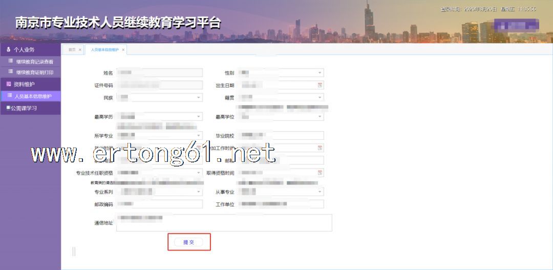The height and width of the screenshot is (270, 553).
Task: Close the 首页 tab
Action: (80, 50)
